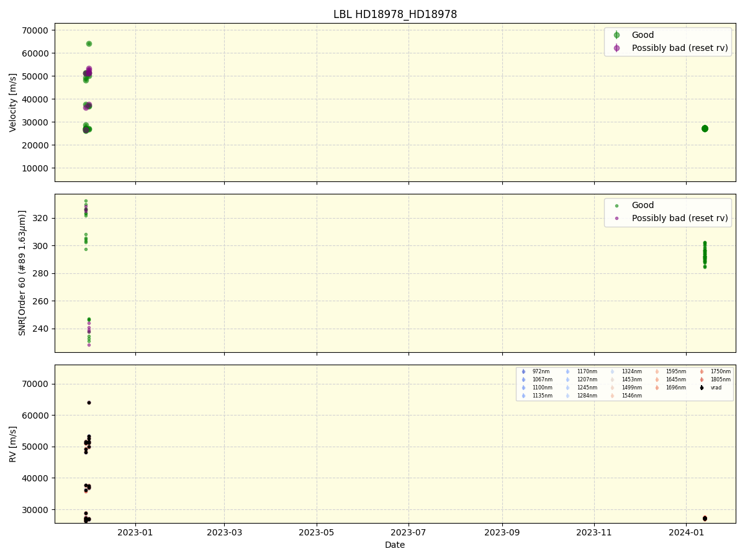Click the 320 tick label on SNR axis
The image size is (745, 559).
pos(42,218)
